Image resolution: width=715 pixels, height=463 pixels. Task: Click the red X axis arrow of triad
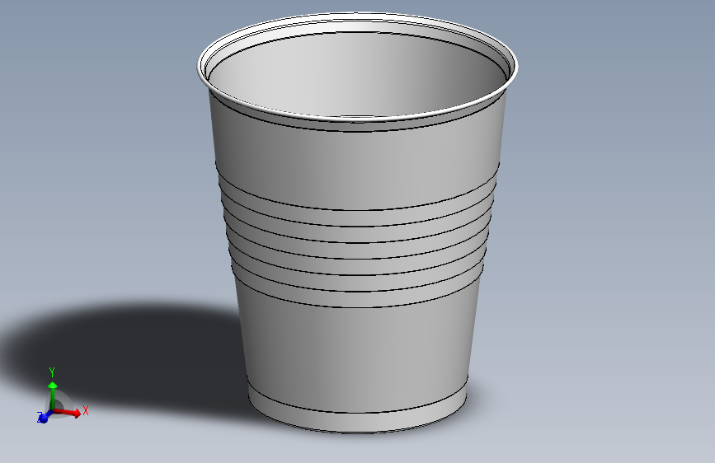68,413
